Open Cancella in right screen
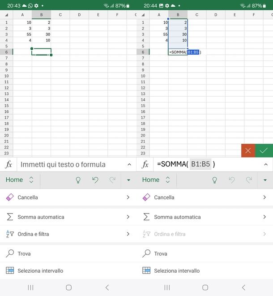The image size is (273, 296). coord(205,197)
